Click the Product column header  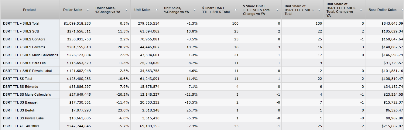click(29, 10)
